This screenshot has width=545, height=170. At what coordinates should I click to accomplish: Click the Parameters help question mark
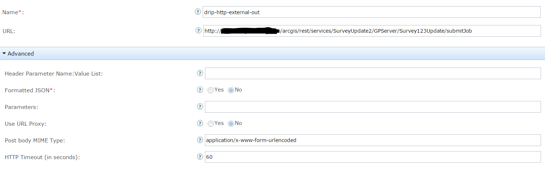199,107
